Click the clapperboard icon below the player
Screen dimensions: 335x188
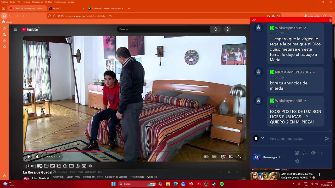(46, 166)
